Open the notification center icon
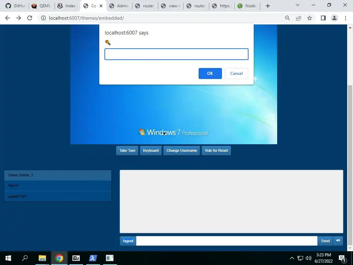The height and width of the screenshot is (265, 353). [342, 258]
